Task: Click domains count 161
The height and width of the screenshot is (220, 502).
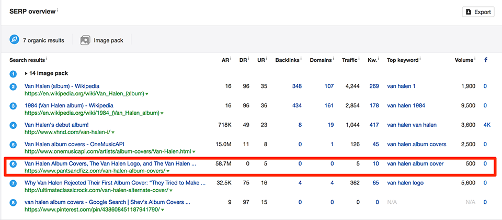Action: click(x=329, y=105)
